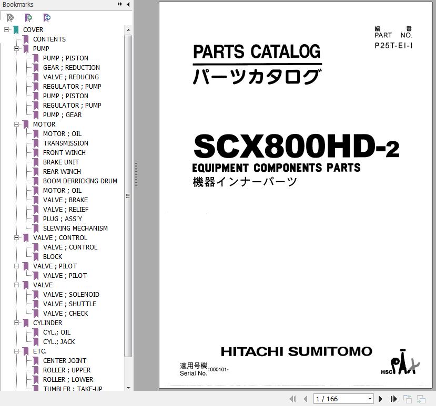Open the VALVE ; SOLENOID bookmark
The width and height of the screenshot is (436, 406).
click(x=71, y=294)
